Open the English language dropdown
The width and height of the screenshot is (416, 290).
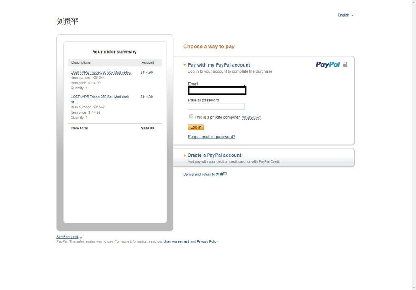345,15
